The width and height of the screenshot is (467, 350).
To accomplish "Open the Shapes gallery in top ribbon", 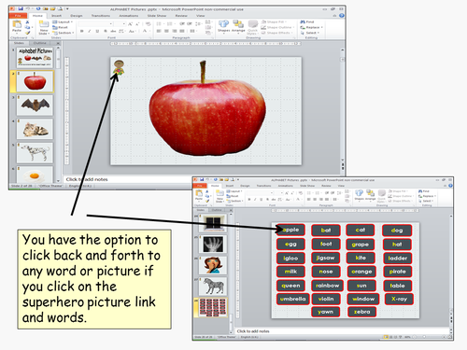I will [223, 26].
